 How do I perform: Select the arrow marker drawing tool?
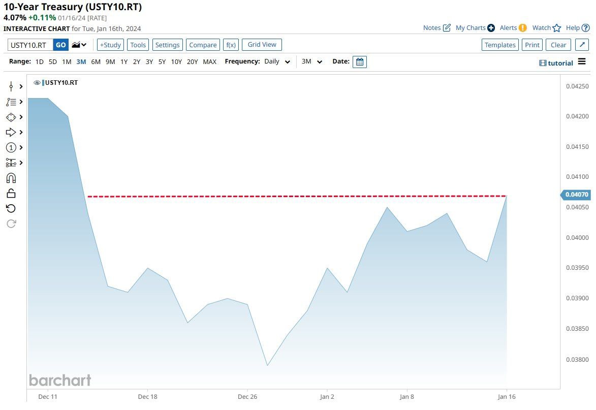11,132
